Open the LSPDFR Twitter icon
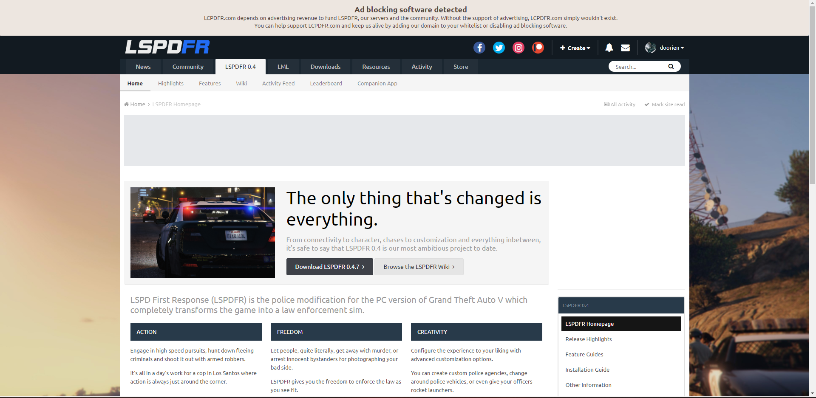This screenshot has height=398, width=816. click(499, 48)
